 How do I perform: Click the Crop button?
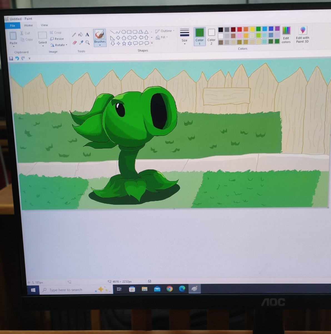tap(56, 33)
